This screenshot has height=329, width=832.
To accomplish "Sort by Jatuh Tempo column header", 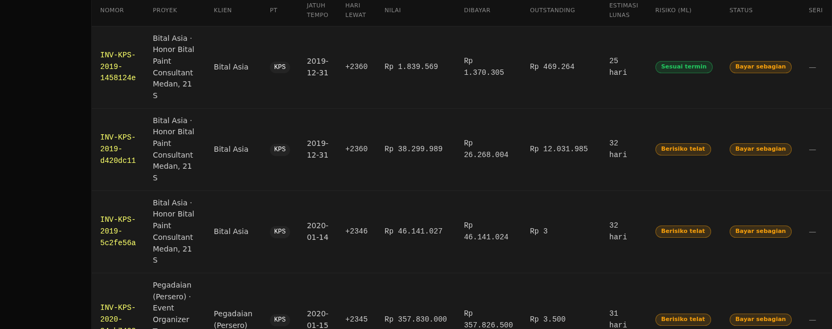I will tap(317, 10).
